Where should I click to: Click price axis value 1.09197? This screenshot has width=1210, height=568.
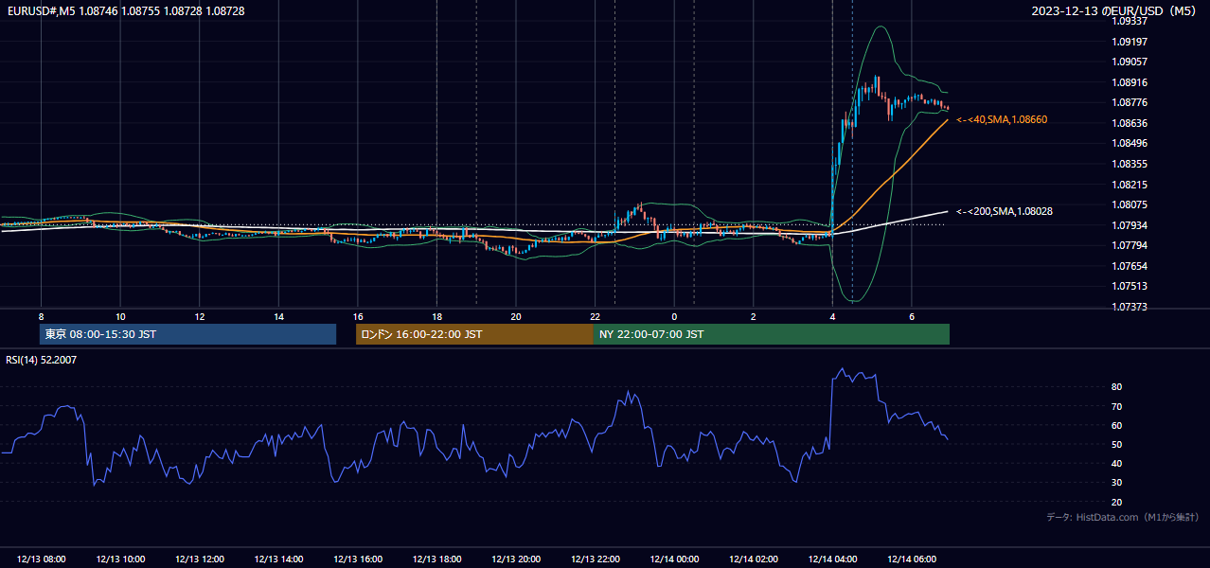coord(1130,42)
